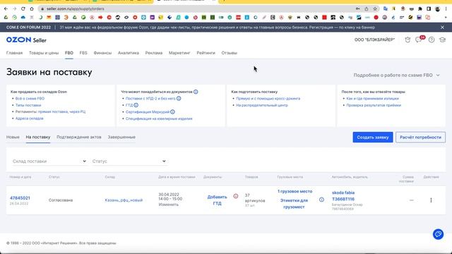Click Изменить under delivery date
This screenshot has width=452, height=254.
pyautogui.click(x=169, y=205)
